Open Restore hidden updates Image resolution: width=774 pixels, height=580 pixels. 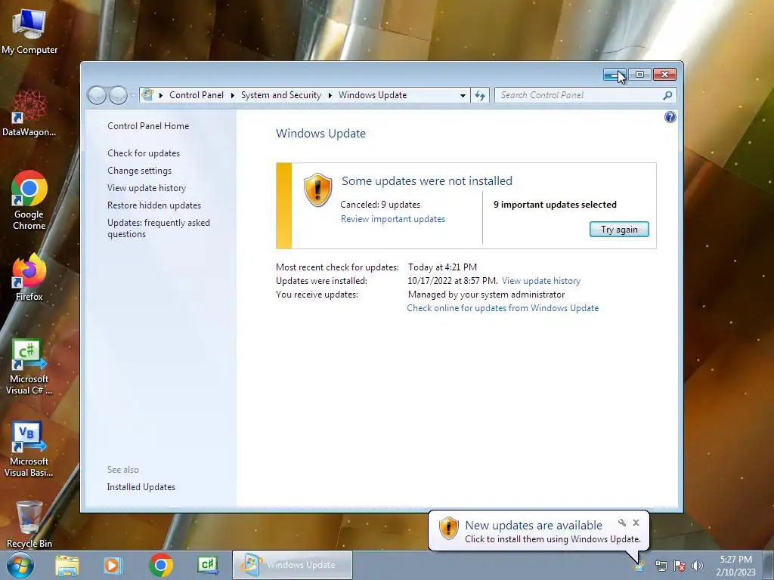point(154,205)
